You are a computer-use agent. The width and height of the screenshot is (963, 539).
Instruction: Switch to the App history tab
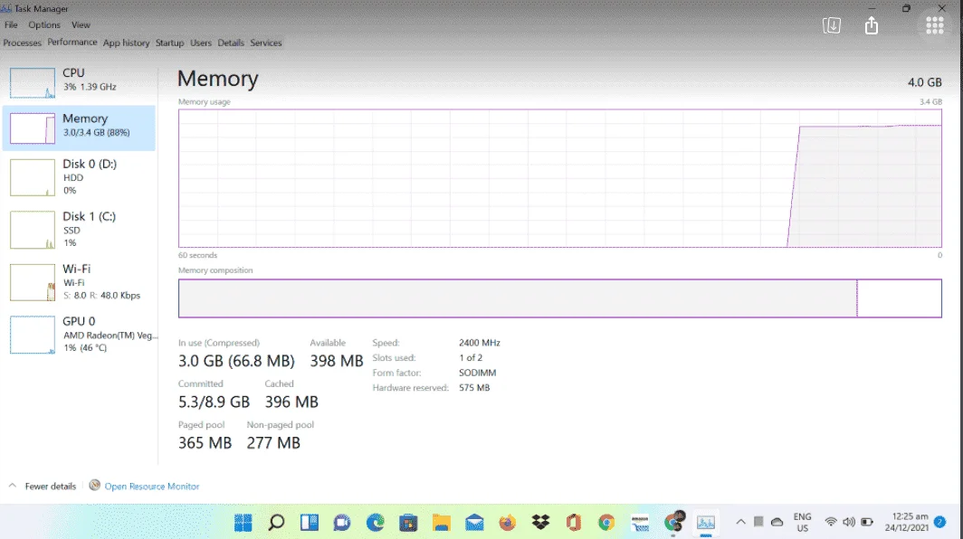tap(126, 43)
